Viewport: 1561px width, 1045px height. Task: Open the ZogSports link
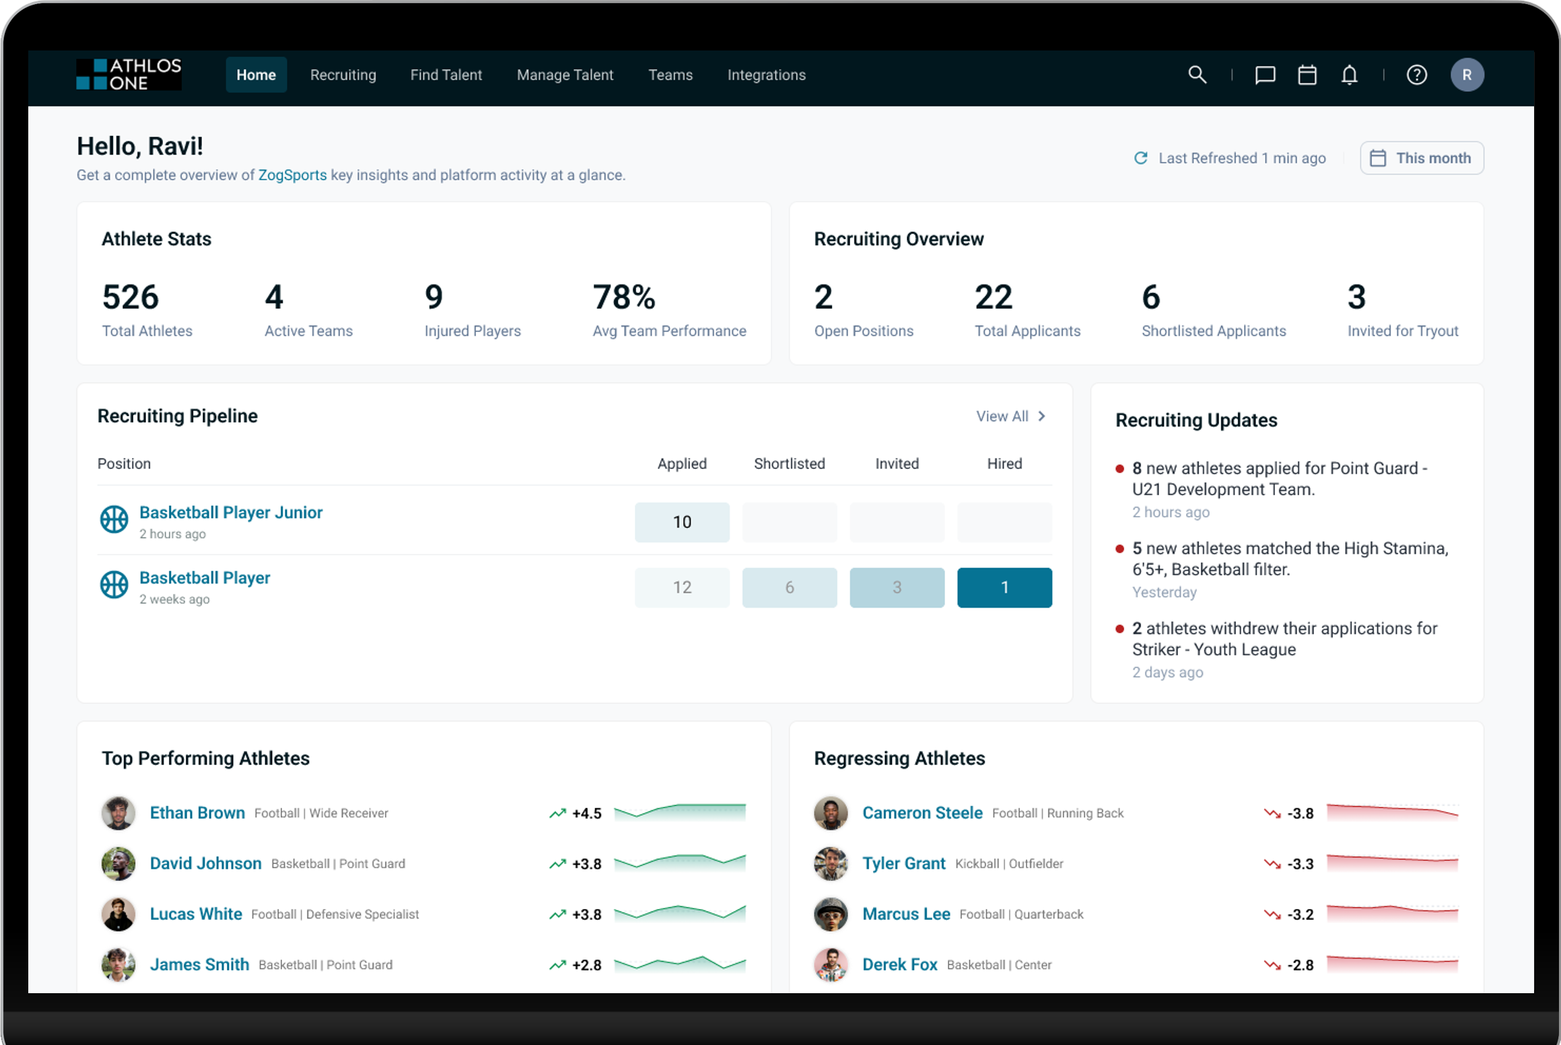click(292, 175)
